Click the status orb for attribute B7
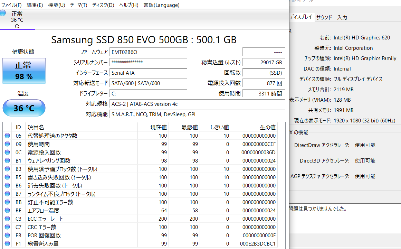This screenshot has height=249, width=401. pyautogui.click(x=7, y=194)
